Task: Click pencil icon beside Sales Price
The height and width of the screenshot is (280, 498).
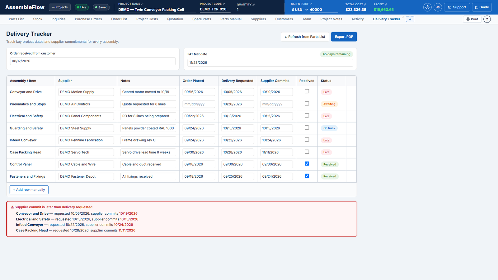Action: [311, 4]
